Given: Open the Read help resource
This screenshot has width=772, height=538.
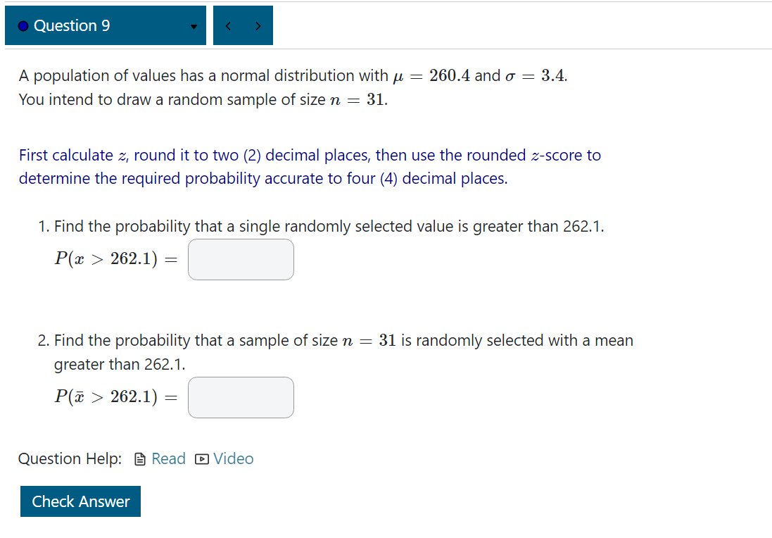Looking at the screenshot, I should [167, 458].
